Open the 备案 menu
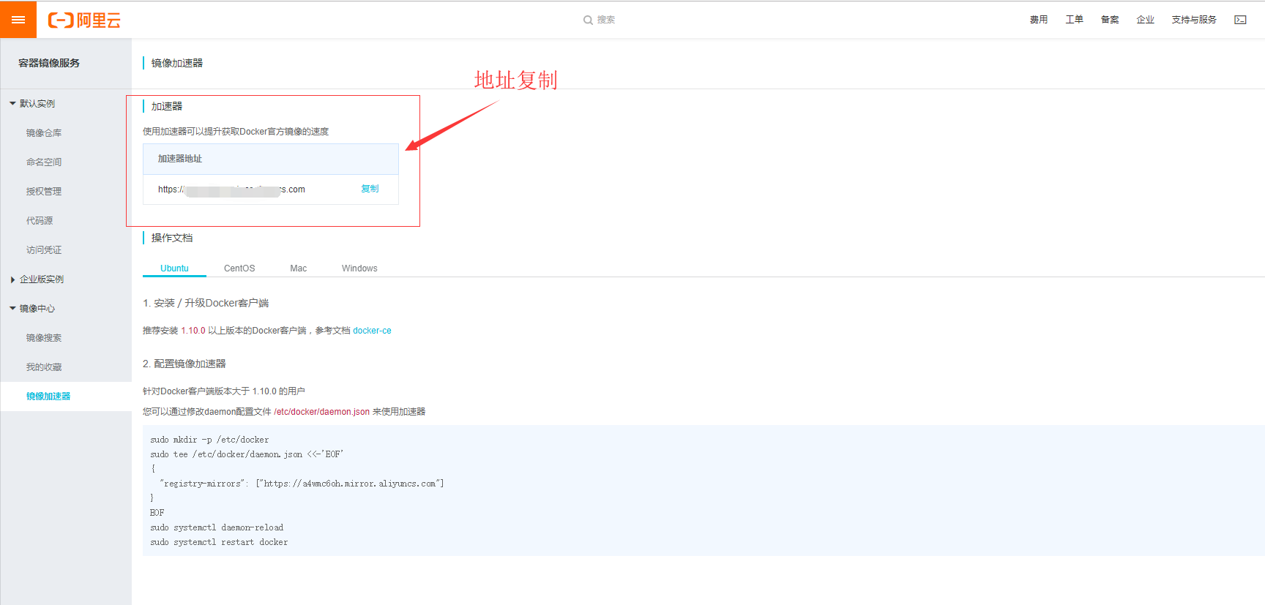The height and width of the screenshot is (605, 1265). (x=1110, y=20)
